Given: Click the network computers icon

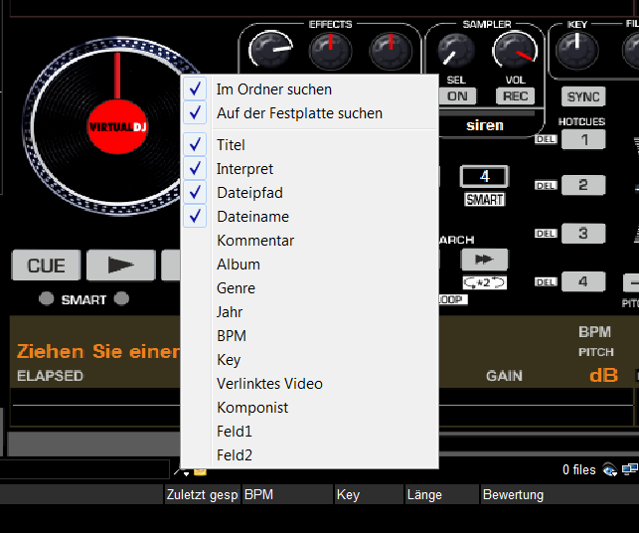Looking at the screenshot, I should (630, 469).
